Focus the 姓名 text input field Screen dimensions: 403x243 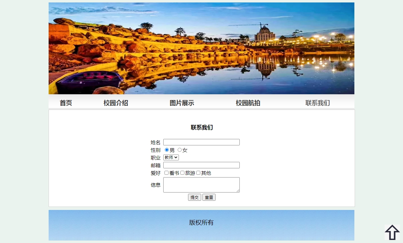(201, 142)
